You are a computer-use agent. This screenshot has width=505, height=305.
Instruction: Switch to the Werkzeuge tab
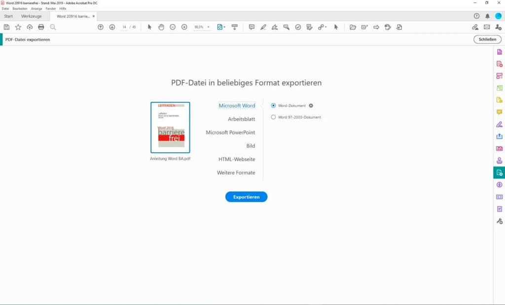click(x=31, y=16)
